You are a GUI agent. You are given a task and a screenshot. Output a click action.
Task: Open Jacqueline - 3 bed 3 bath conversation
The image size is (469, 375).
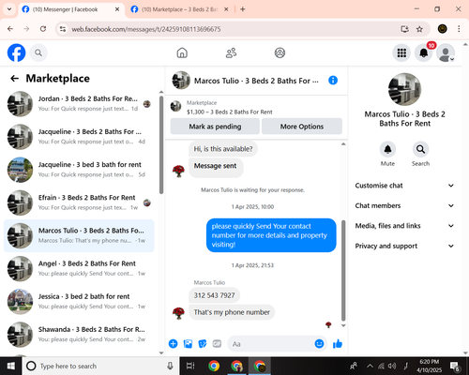(x=79, y=170)
